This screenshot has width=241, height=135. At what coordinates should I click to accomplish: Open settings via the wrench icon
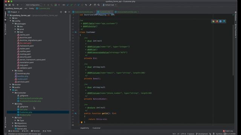click(90, 5)
